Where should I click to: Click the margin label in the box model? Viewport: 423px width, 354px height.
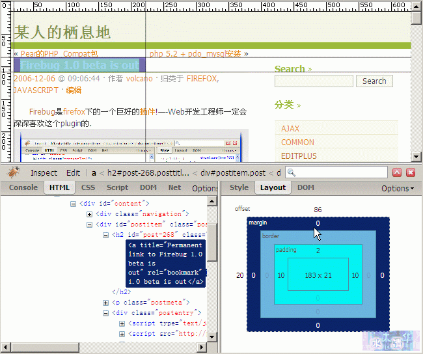point(258,223)
